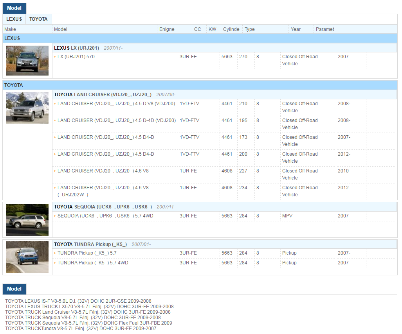The height and width of the screenshot is (334, 402).
Task: Switch to the LEXUS tab
Action: pos(14,19)
